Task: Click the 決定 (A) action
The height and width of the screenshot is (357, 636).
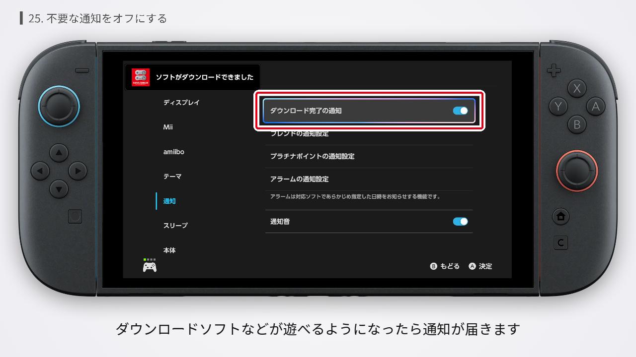Action: pos(479,266)
